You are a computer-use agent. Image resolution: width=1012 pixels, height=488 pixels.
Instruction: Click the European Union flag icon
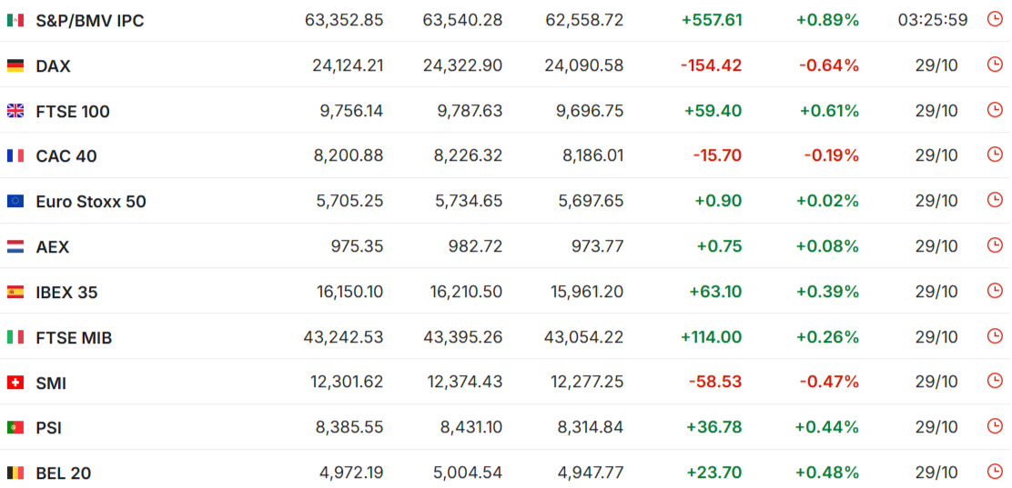click(x=15, y=201)
